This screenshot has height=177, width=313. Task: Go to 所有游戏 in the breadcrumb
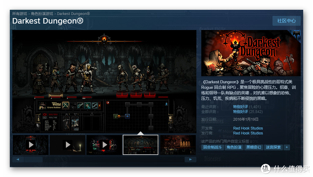pyautogui.click(x=20, y=14)
